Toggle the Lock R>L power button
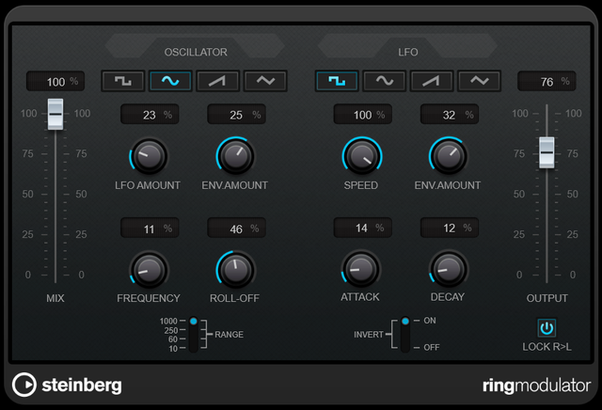602x410 pixels. (547, 328)
